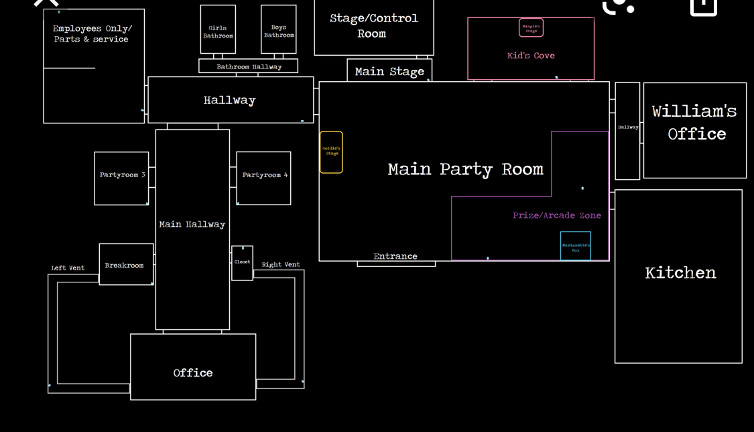Click the Hallway label above Main Hallway
This screenshot has height=432, width=754.
pyautogui.click(x=229, y=100)
